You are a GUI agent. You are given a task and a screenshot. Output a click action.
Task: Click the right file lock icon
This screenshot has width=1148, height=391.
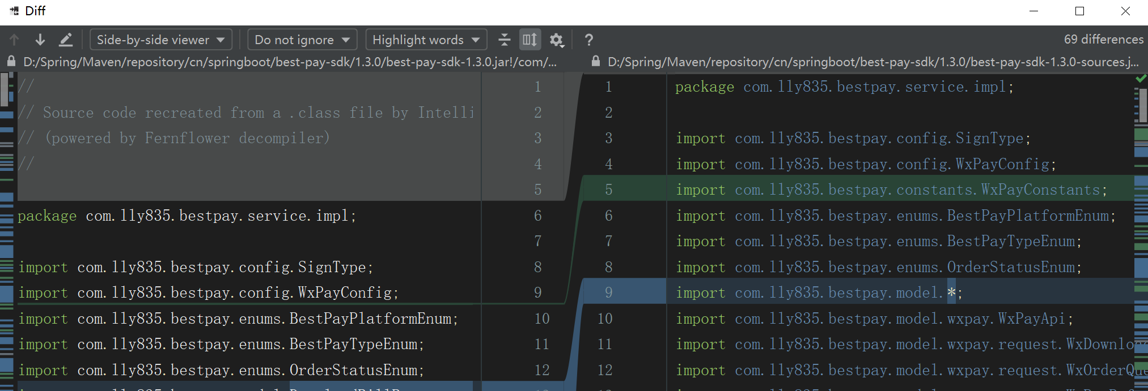pos(595,62)
